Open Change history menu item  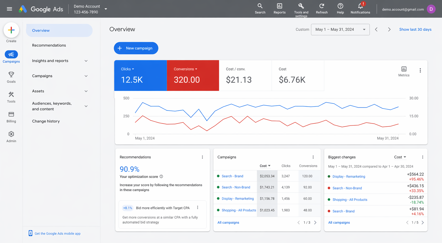click(x=46, y=121)
